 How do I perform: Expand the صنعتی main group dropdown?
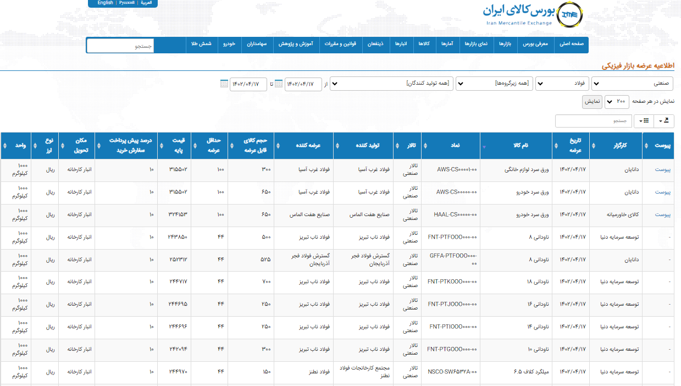coord(632,84)
